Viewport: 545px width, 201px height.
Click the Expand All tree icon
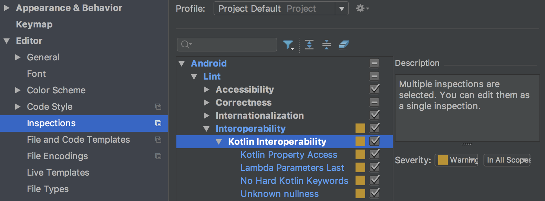309,45
